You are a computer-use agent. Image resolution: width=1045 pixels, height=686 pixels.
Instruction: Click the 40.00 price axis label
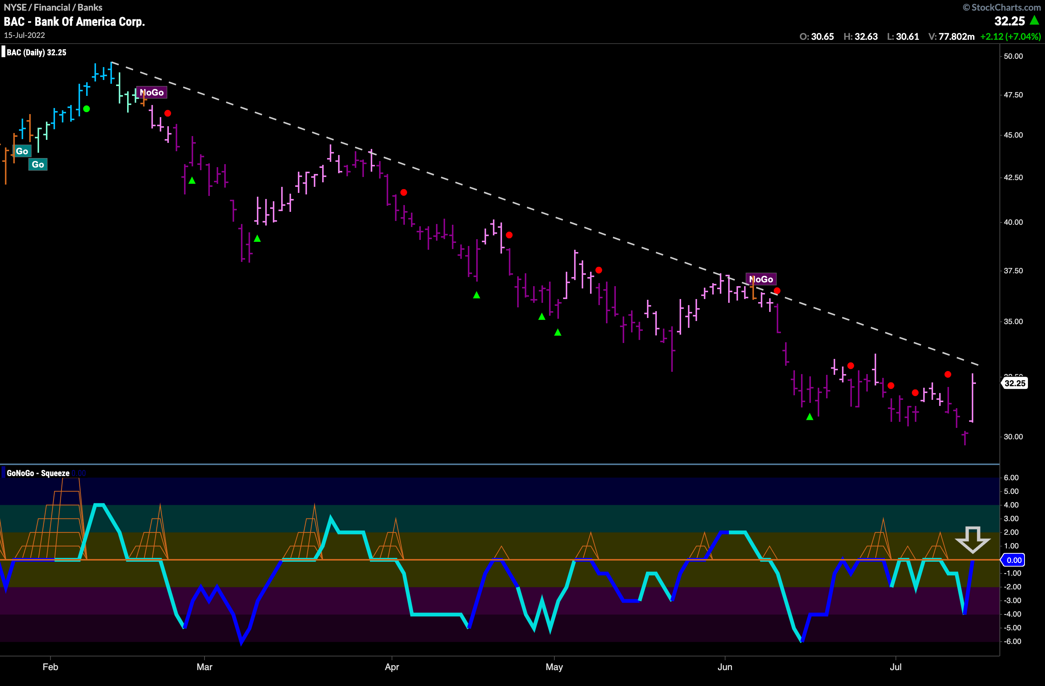pos(1014,222)
